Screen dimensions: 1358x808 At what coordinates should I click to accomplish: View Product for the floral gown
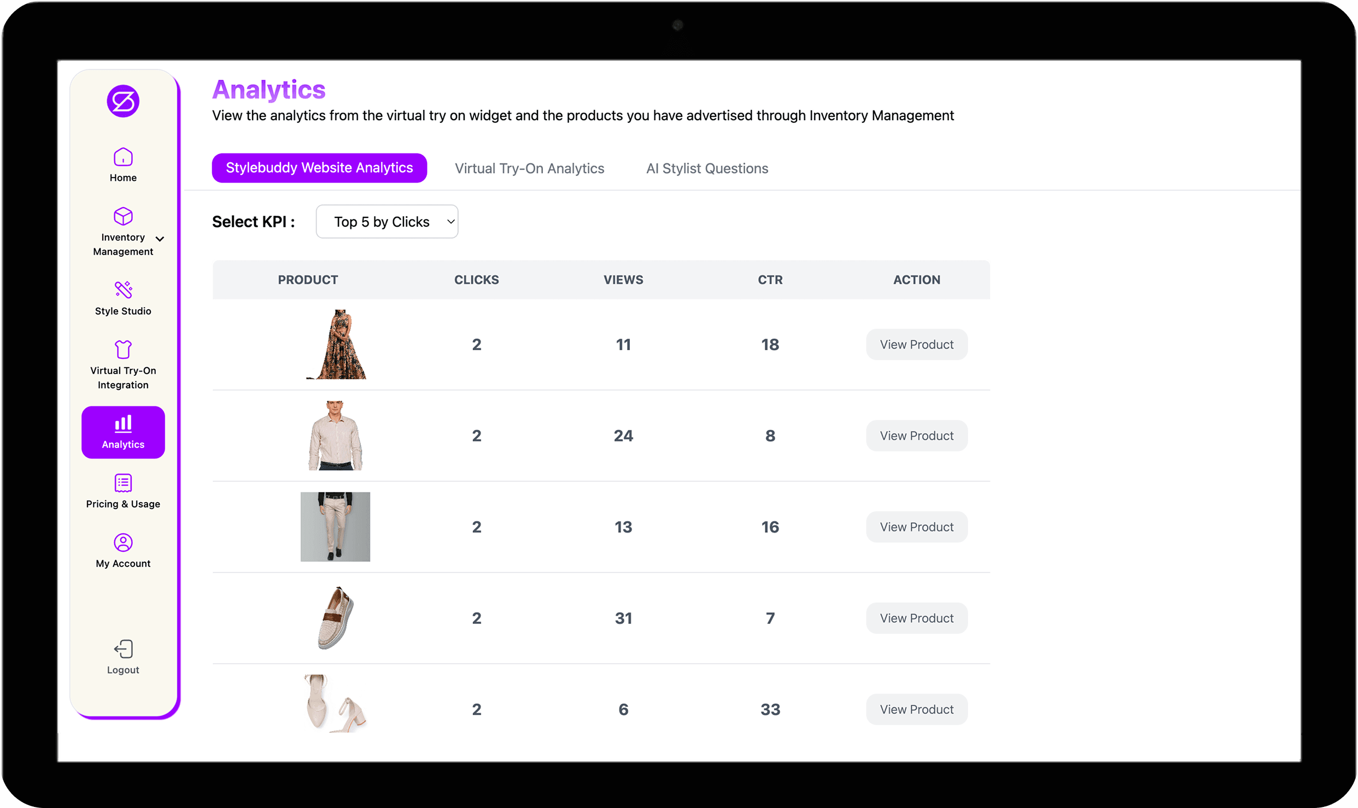916,344
